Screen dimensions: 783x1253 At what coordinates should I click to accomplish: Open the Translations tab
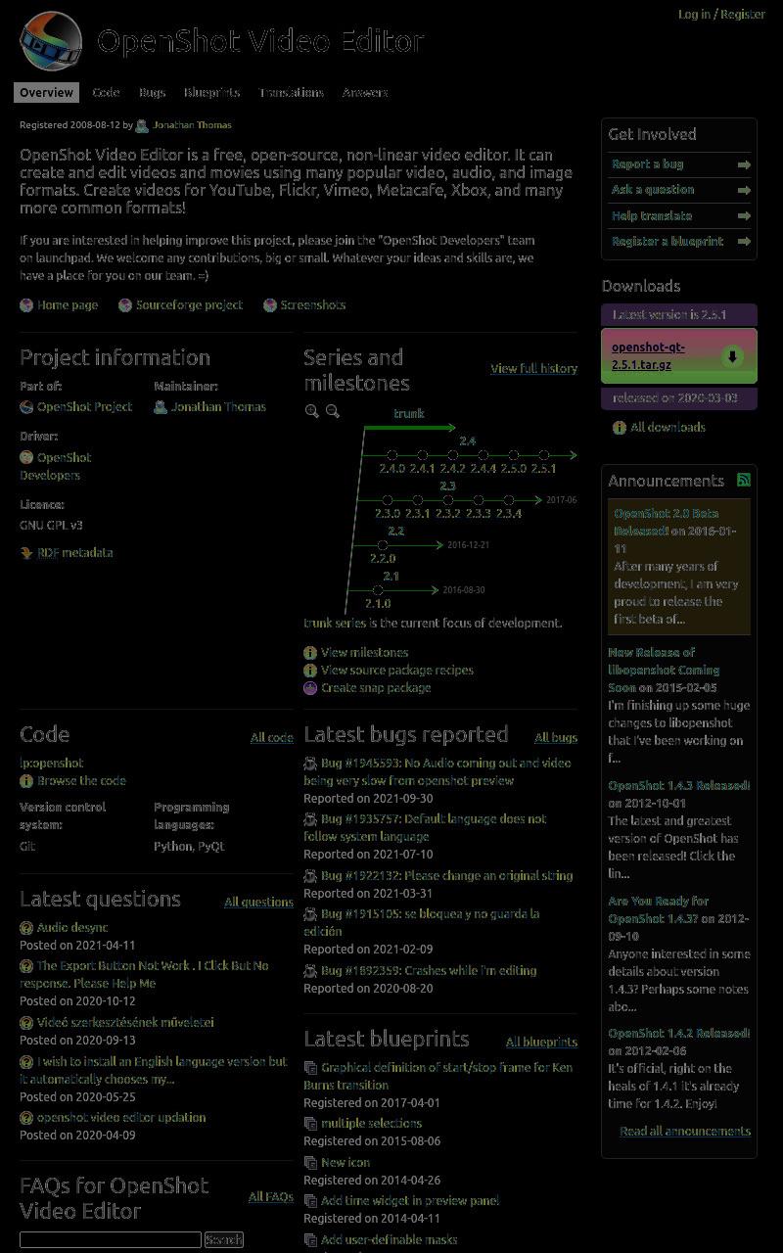(292, 93)
